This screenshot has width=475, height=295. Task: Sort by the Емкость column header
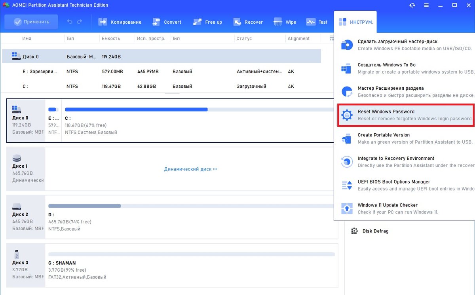(111, 39)
